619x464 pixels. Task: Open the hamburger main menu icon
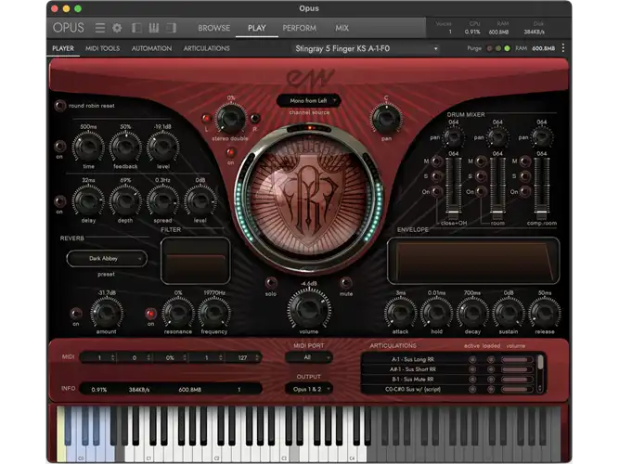[100, 28]
